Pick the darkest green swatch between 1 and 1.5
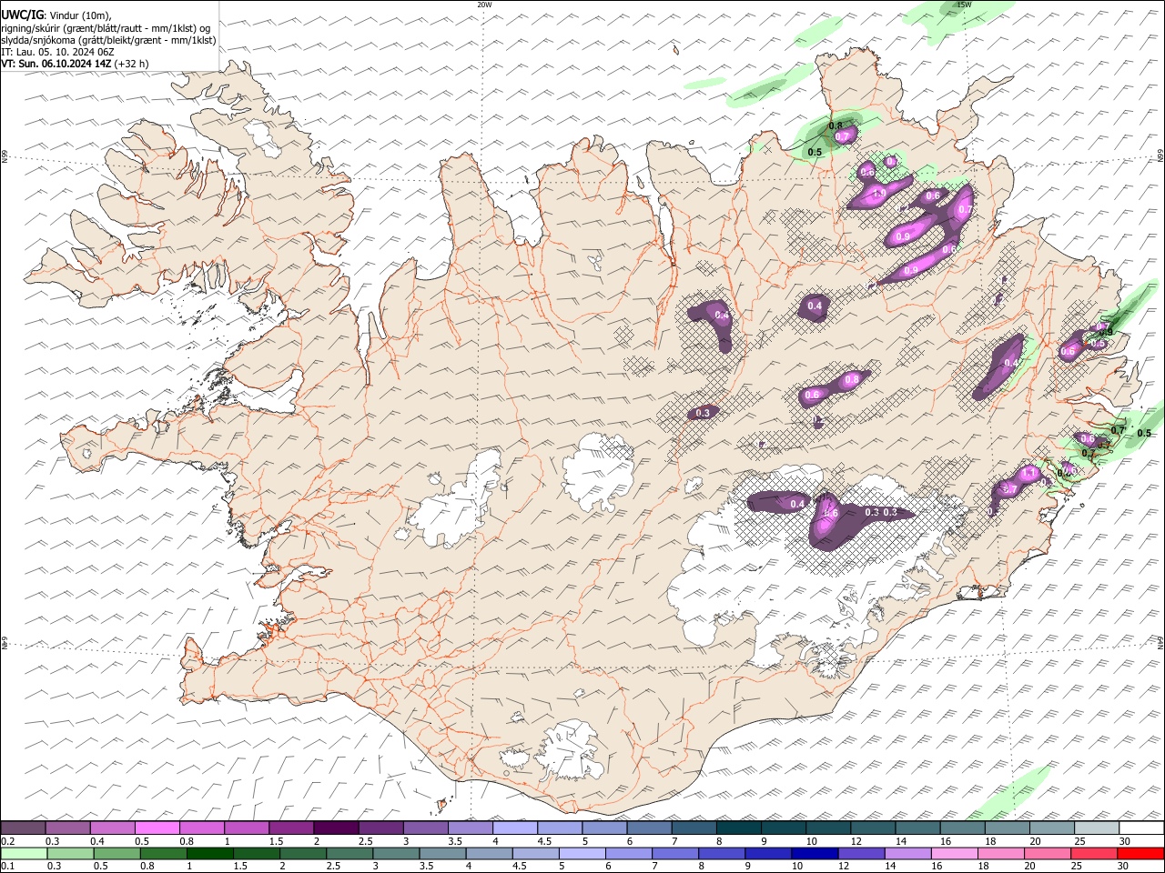The image size is (1165, 873). pos(208,854)
